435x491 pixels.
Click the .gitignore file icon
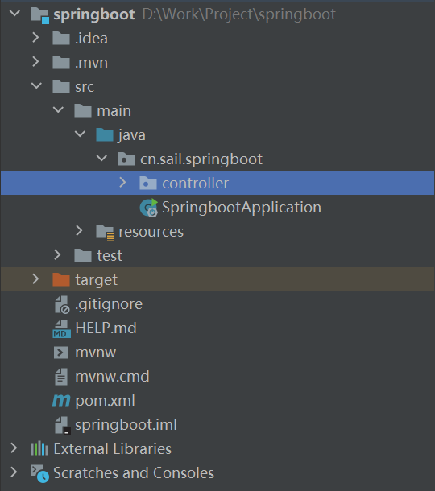[62, 305]
